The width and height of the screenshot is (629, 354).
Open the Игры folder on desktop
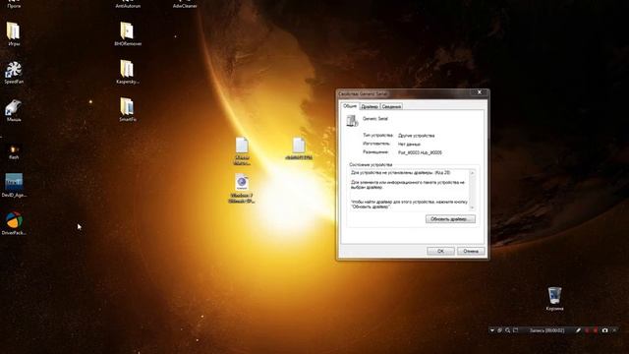point(14,34)
